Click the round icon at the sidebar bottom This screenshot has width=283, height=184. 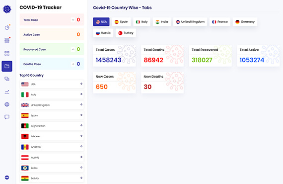click(7, 178)
